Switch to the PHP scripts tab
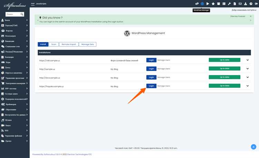The width and height of the screenshot is (259, 158). [x=33, y=4]
